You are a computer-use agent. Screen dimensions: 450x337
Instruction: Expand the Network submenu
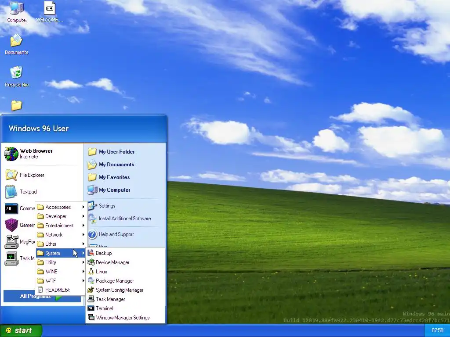(x=61, y=234)
